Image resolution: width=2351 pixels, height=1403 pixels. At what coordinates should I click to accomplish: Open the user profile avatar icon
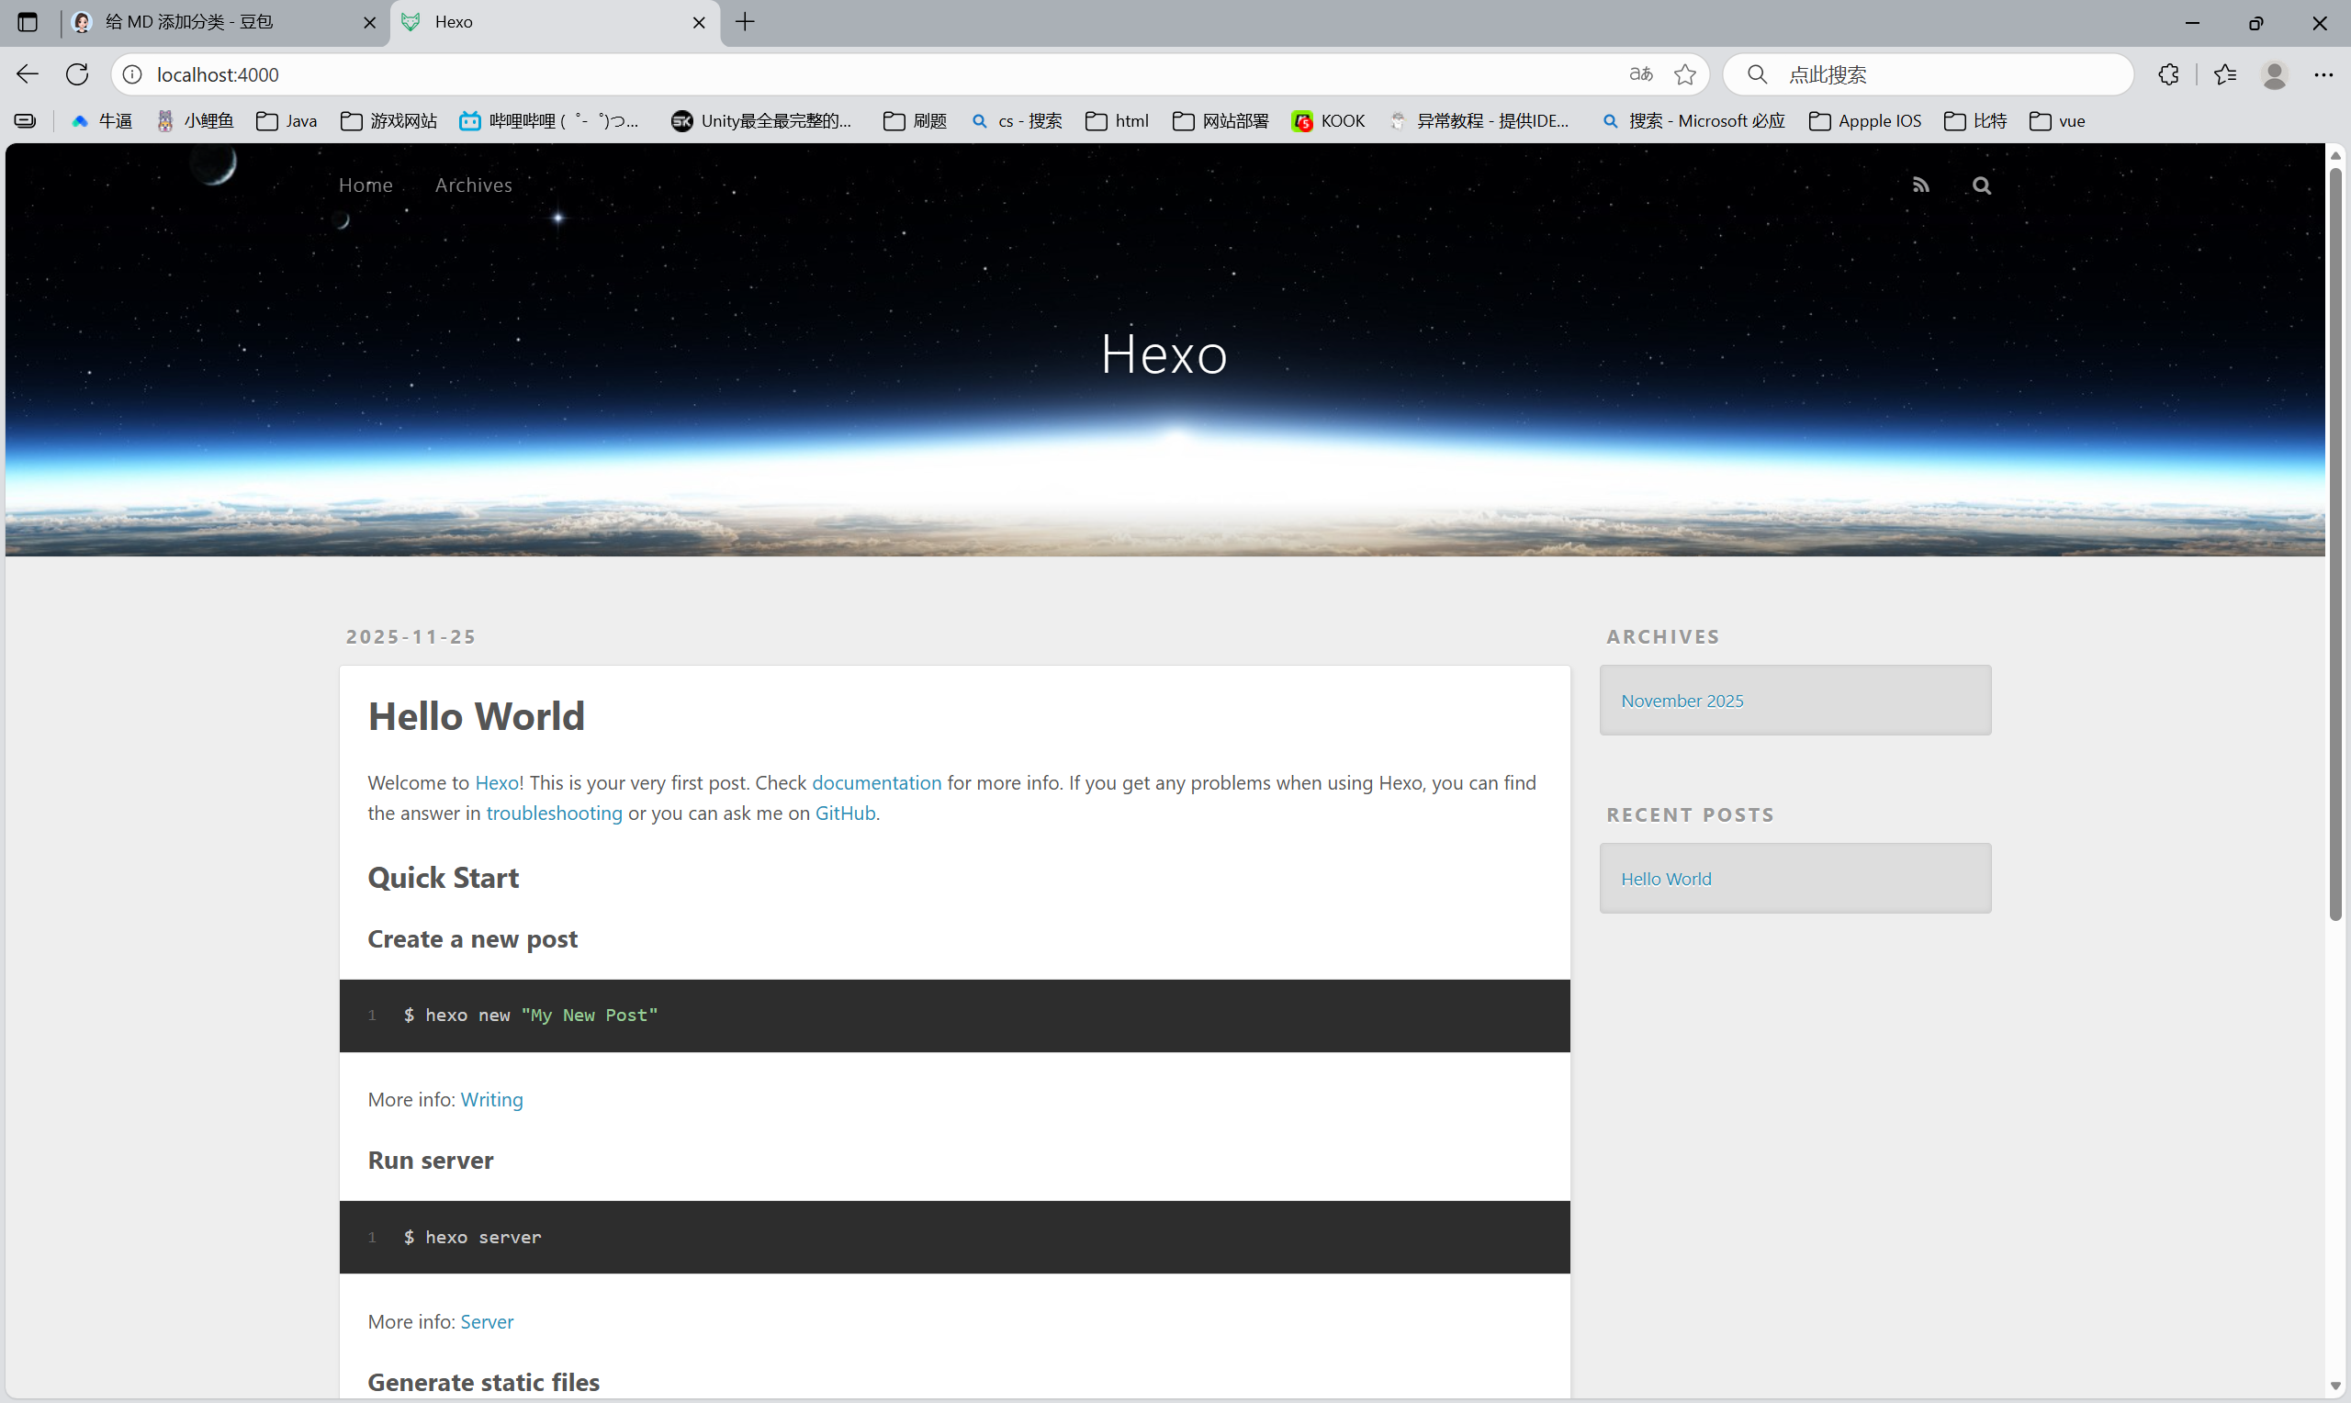pos(2275,73)
